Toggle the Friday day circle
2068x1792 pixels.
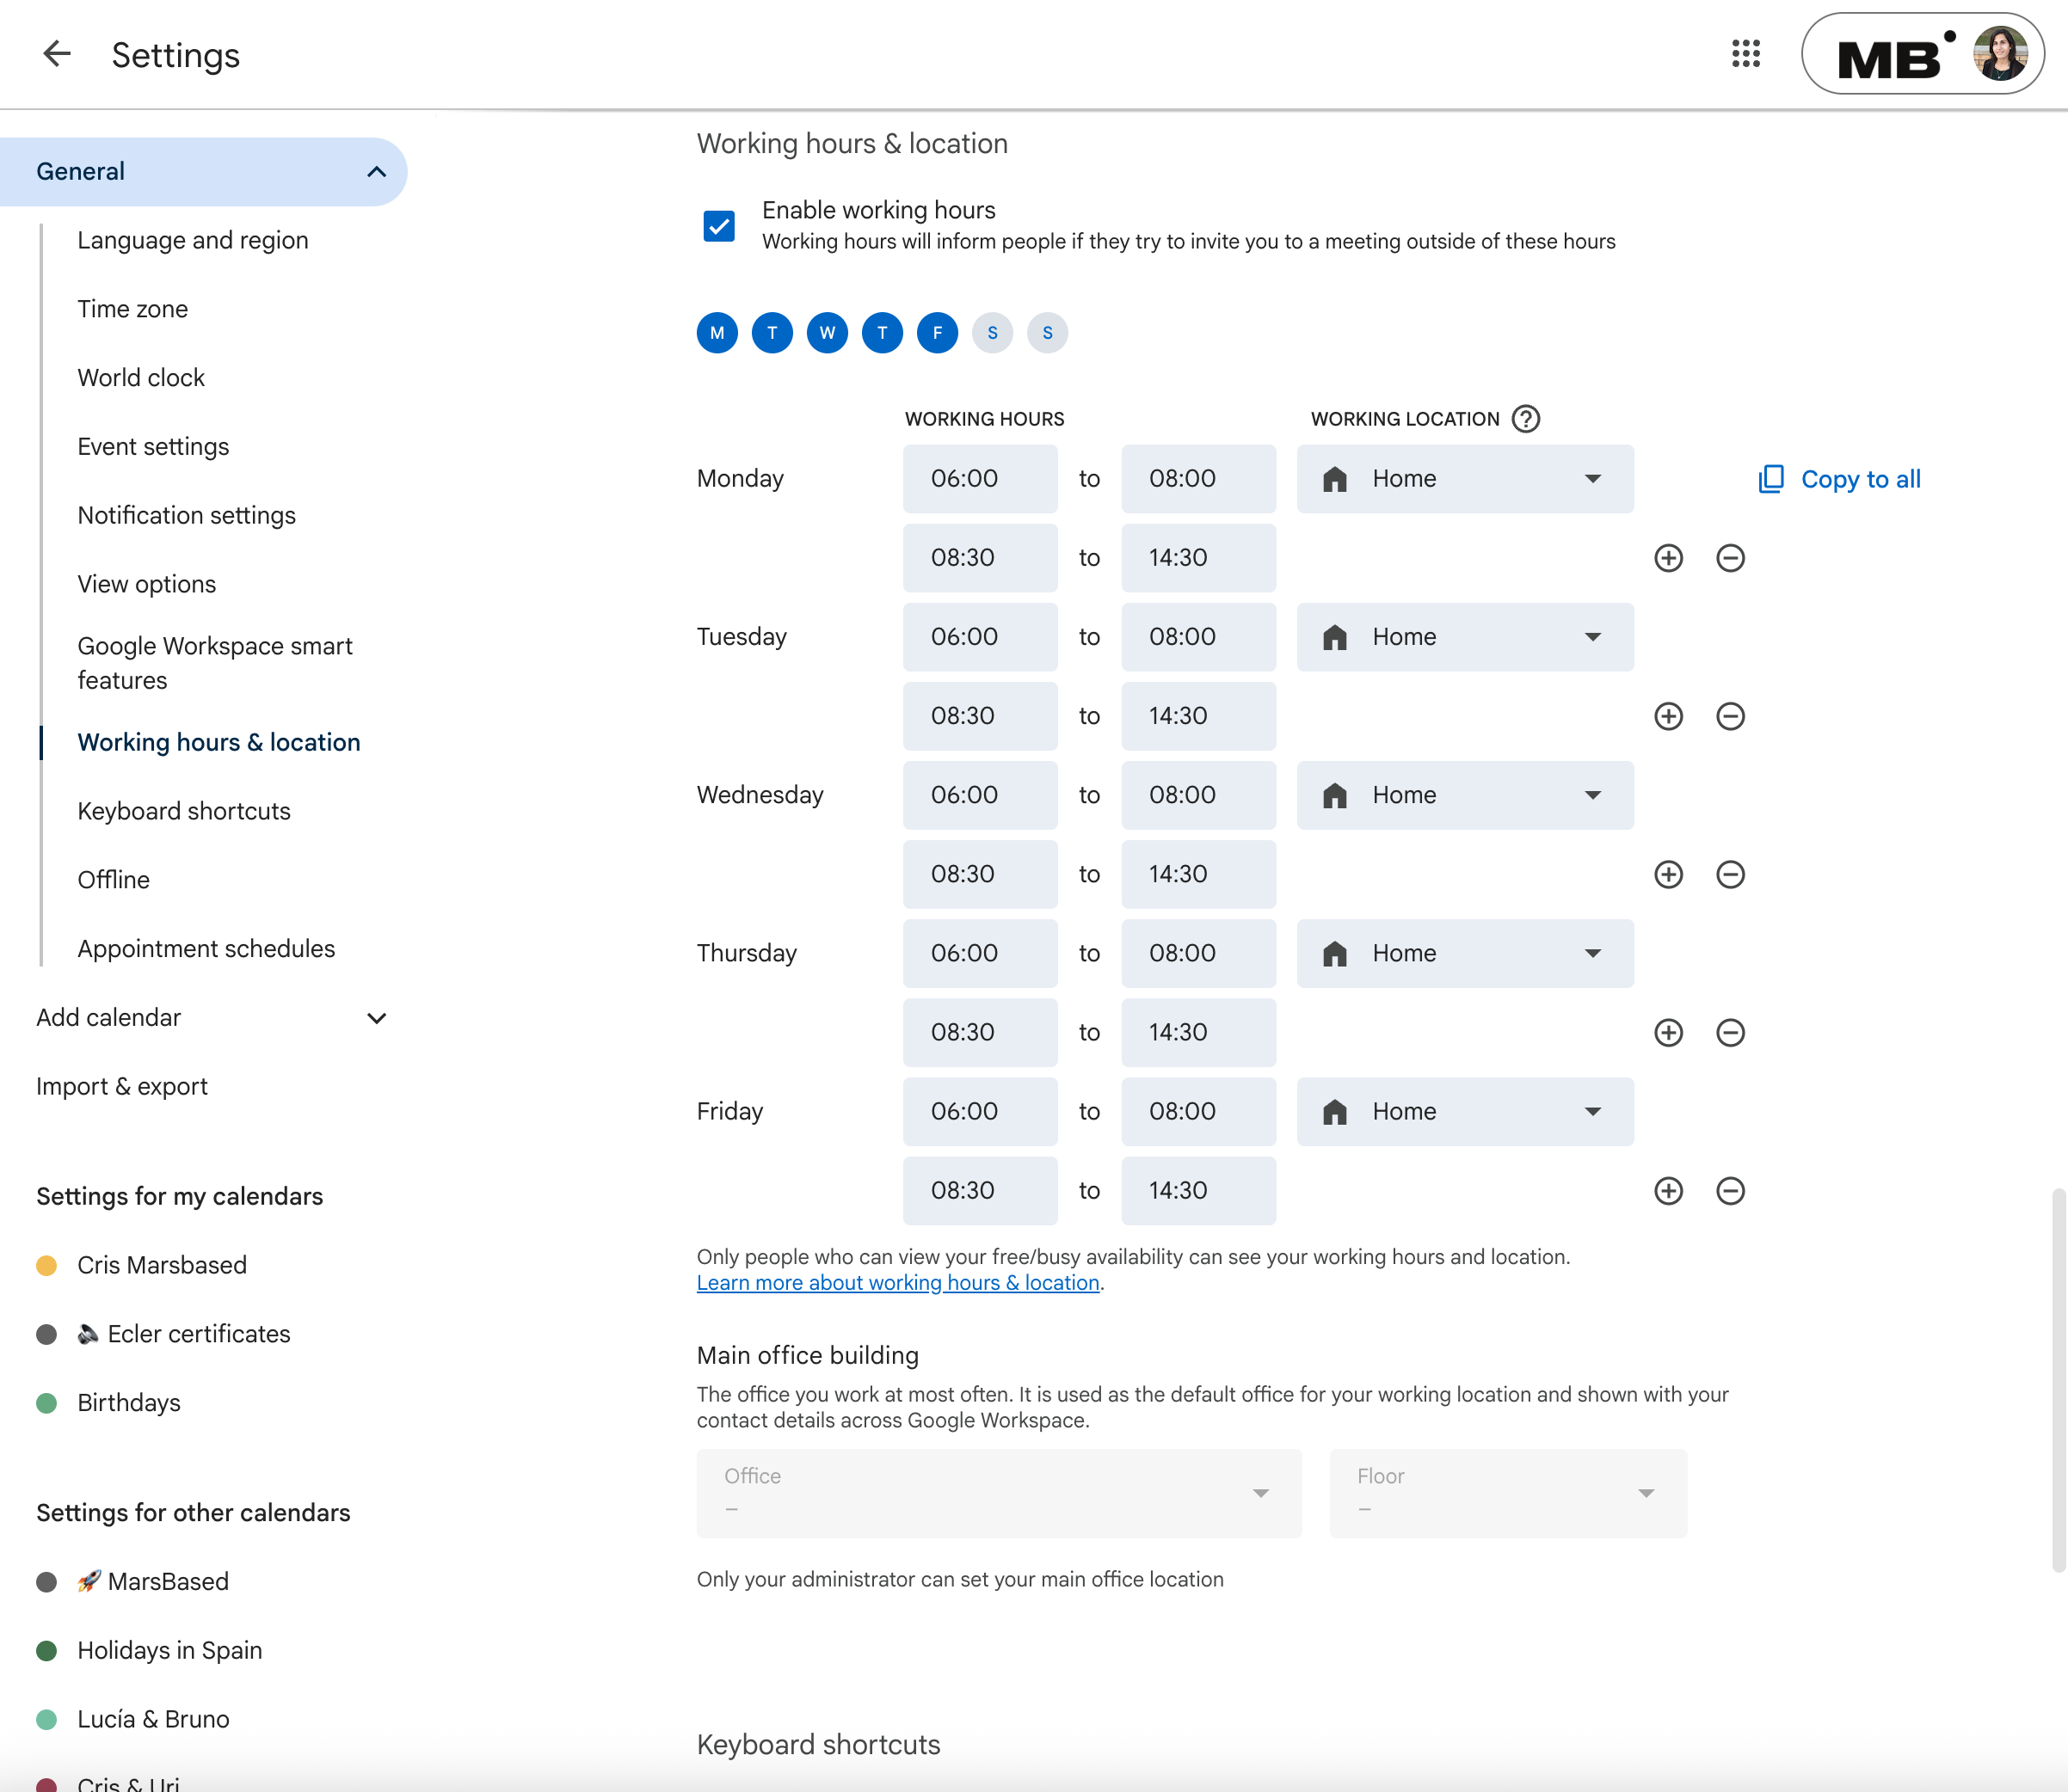coord(938,333)
